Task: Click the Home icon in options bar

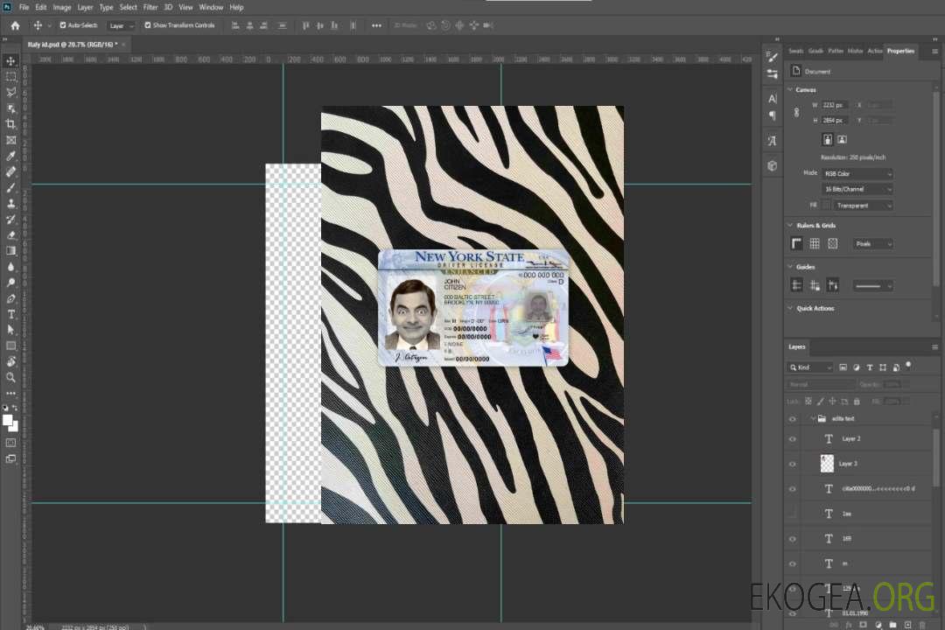Action: 15,25
